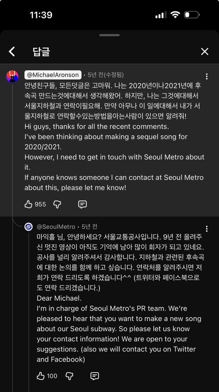Reply to Michael Aronson's comment

tap(82, 204)
